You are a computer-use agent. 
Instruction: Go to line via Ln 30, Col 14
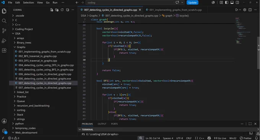(153, 138)
